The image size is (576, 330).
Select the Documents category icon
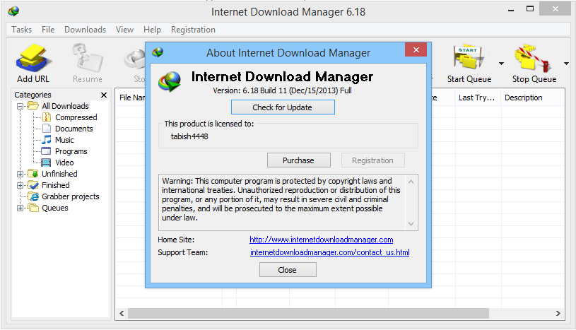click(47, 129)
